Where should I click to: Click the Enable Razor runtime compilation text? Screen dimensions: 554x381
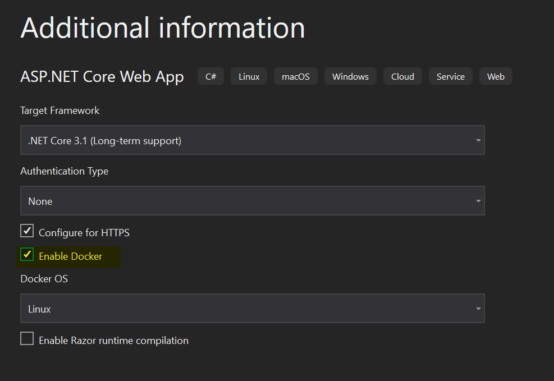(x=113, y=341)
